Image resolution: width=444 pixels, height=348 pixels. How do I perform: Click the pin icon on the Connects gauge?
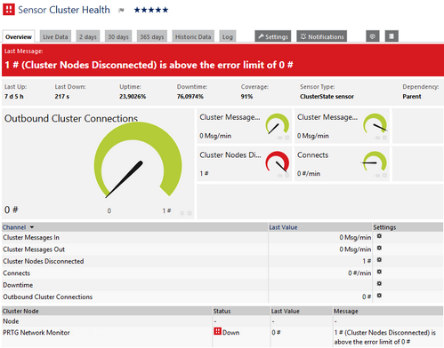(x=377, y=176)
